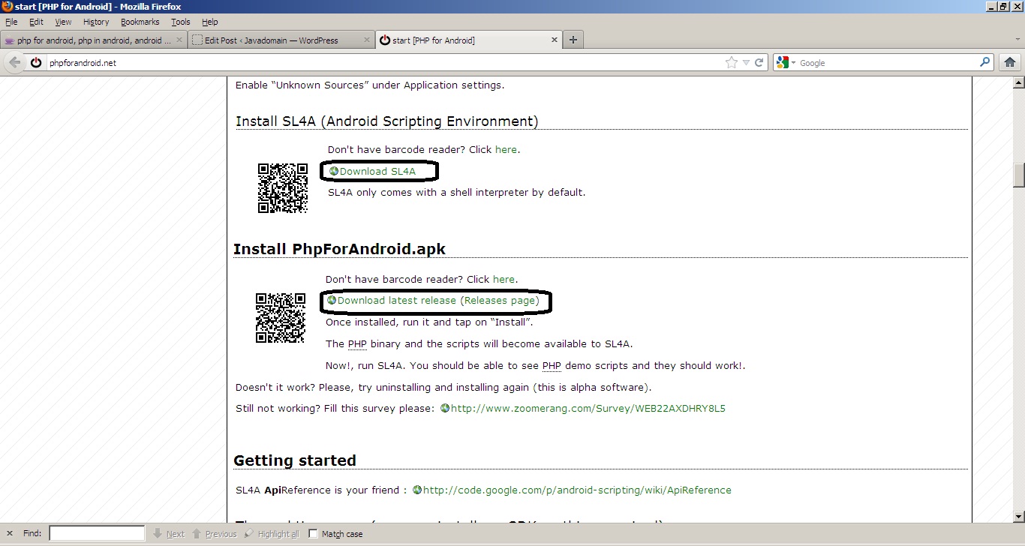This screenshot has width=1025, height=546.
Task: Open the Edit menu
Action: click(36, 22)
